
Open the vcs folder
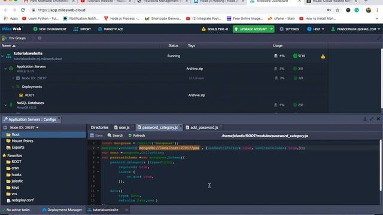[x=14, y=194]
